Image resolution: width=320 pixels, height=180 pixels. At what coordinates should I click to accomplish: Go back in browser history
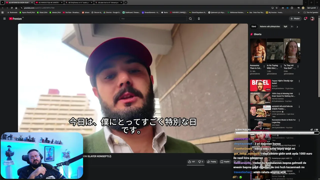click(3, 8)
